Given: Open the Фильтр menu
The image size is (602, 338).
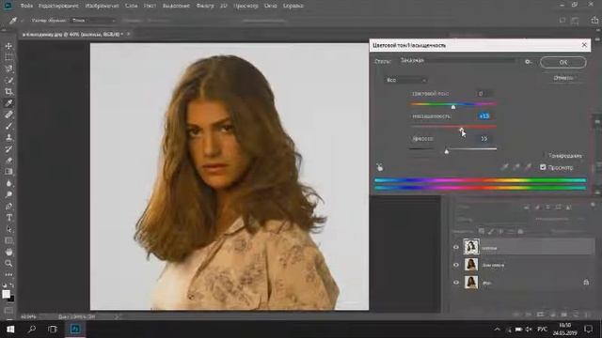Looking at the screenshot, I should (205, 6).
